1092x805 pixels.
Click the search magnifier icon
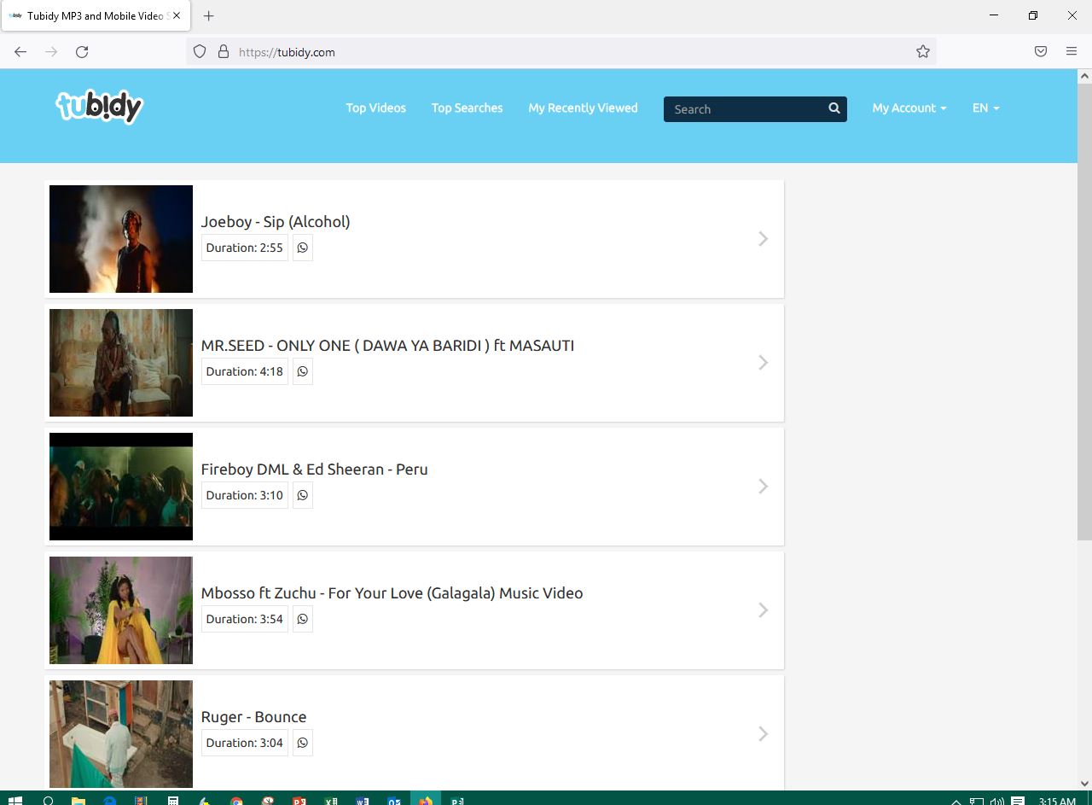point(834,108)
